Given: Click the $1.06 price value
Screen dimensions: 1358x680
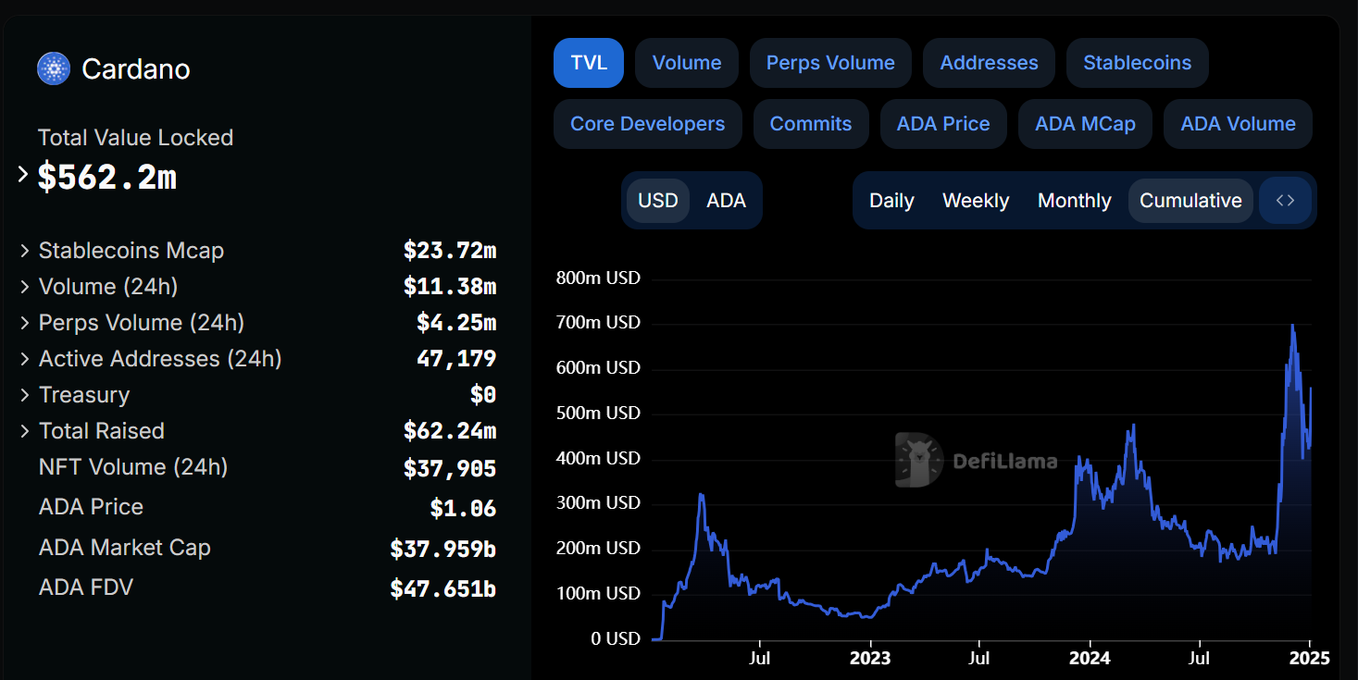Looking at the screenshot, I should pos(463,509).
